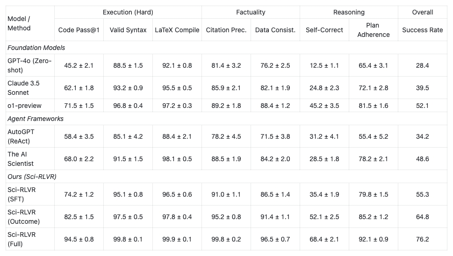Click the "o1-preview" row label
The width and height of the screenshot is (453, 256).
(23, 106)
